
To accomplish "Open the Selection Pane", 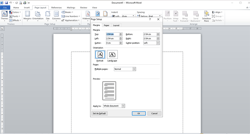I will pos(206,16).
